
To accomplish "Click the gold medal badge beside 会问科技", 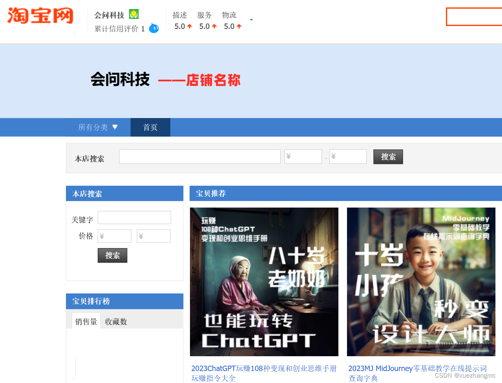I will click(x=134, y=14).
